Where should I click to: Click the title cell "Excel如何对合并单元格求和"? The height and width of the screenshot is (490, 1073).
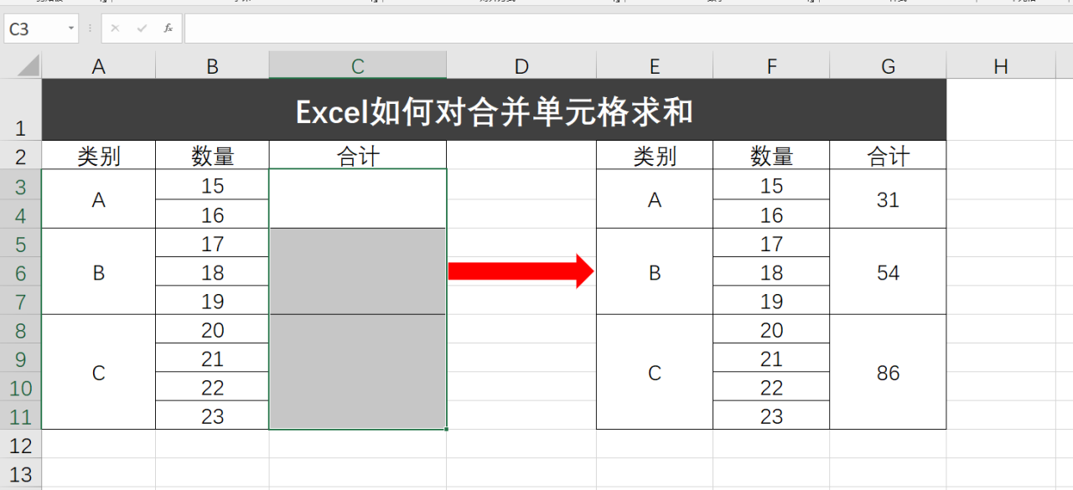coord(494,110)
